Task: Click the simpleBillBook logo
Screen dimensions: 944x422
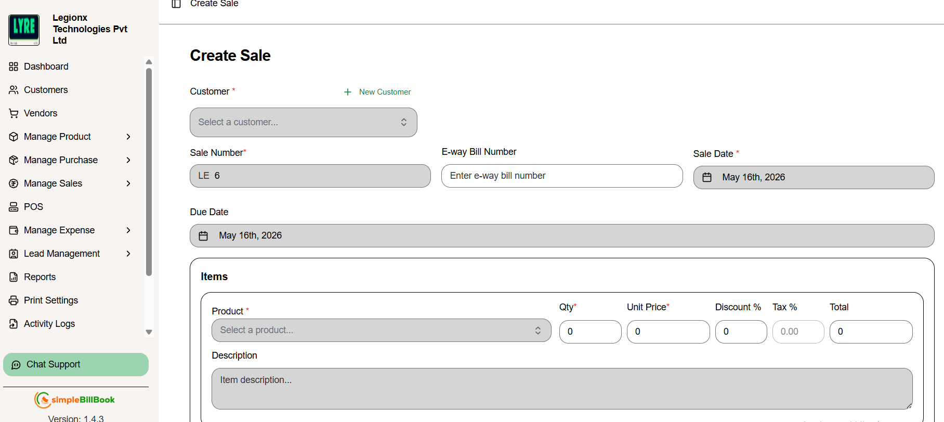Action: point(74,400)
